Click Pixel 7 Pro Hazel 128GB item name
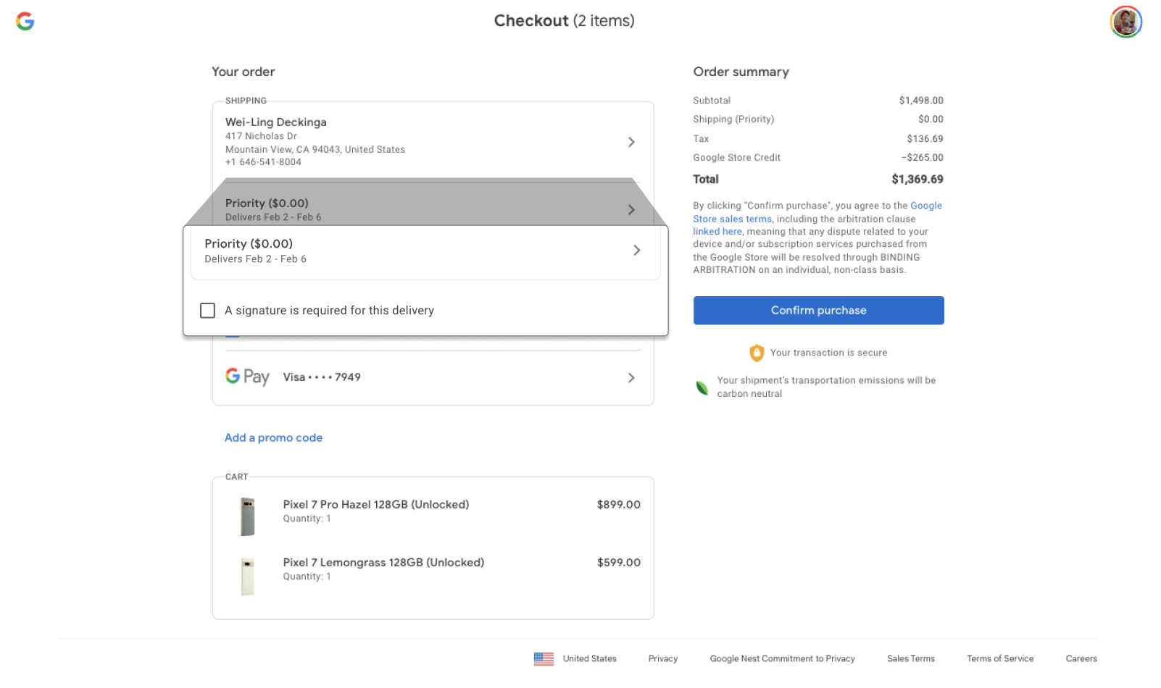1161x688 pixels. tap(376, 505)
